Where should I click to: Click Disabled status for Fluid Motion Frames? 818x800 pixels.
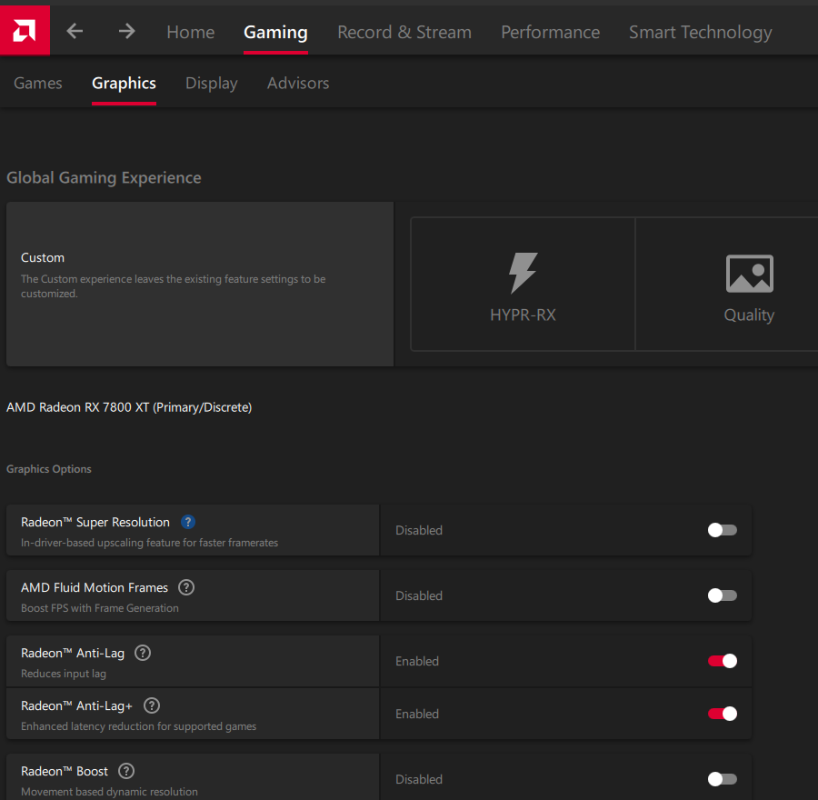[x=419, y=595]
